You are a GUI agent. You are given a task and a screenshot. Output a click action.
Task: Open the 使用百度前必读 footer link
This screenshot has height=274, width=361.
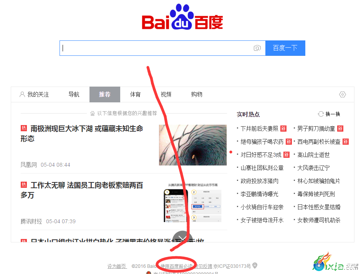click(x=176, y=266)
